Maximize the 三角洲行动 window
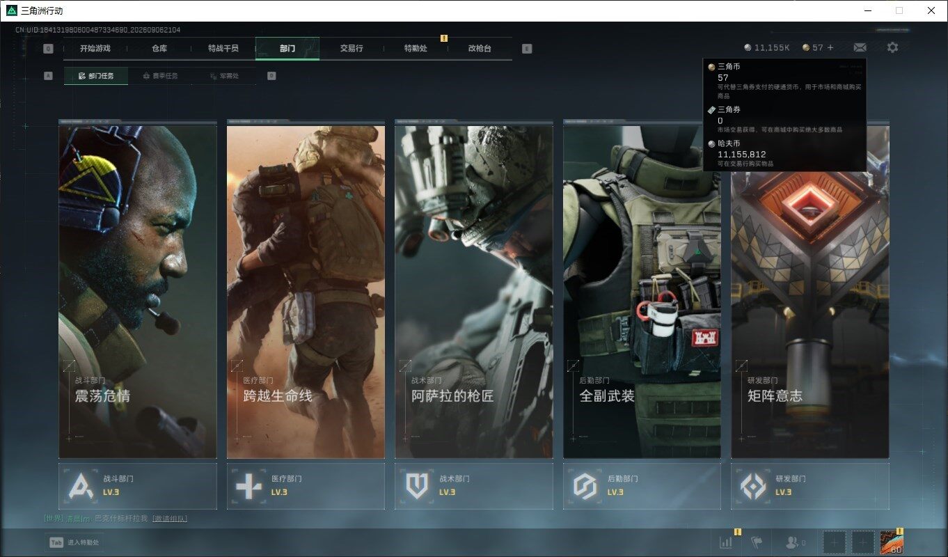 [899, 10]
